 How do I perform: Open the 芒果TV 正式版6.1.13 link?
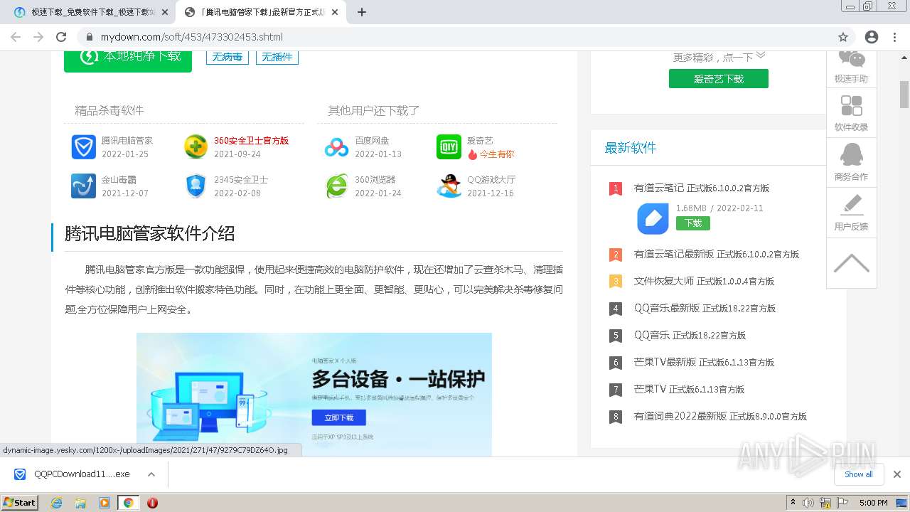click(689, 389)
